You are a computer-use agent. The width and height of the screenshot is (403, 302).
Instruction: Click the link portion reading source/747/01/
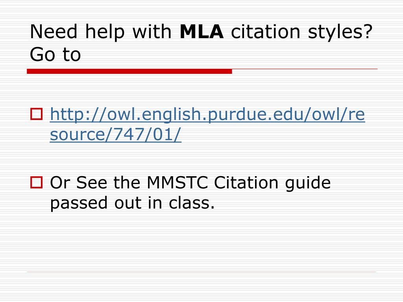point(116,134)
